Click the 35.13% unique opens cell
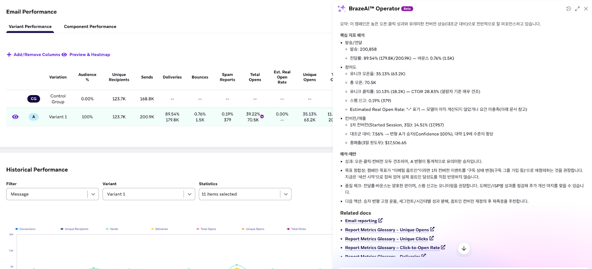Viewport: 592px width, 269px height. pyautogui.click(x=310, y=117)
